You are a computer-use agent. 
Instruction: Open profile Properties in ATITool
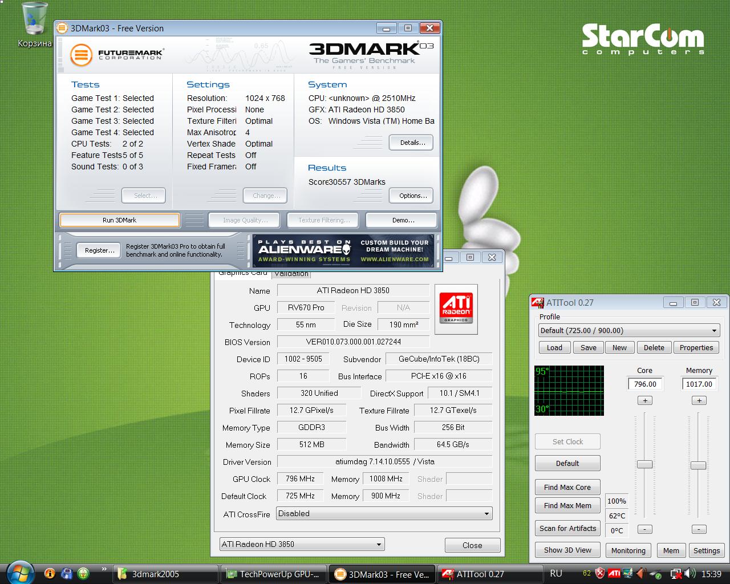(x=696, y=347)
